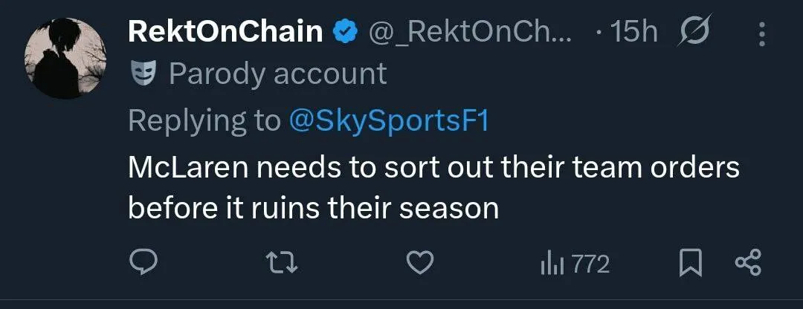Open the tweet by clicking its first text line
The height and width of the screenshot is (309, 803).
click(433, 168)
